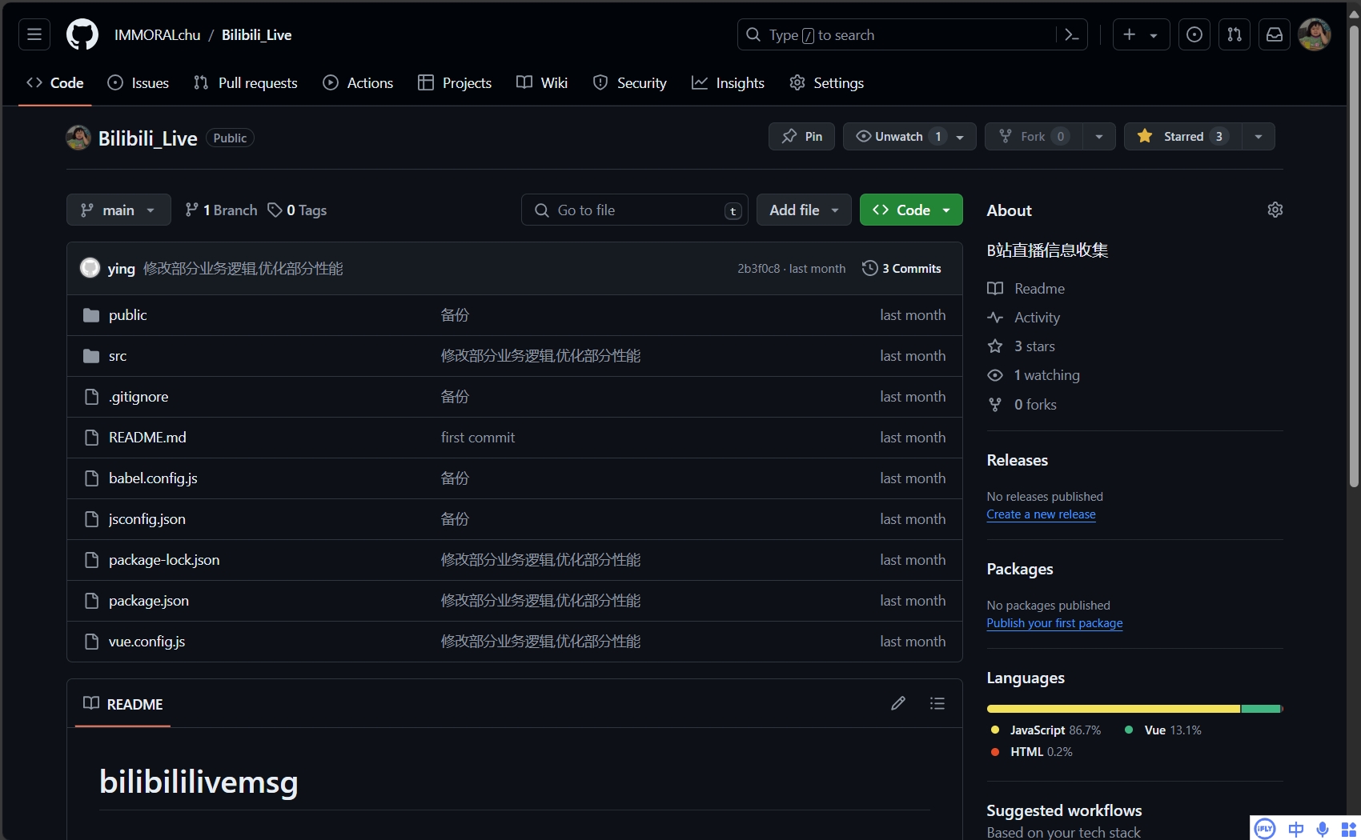Switch to the Insights tab
Screen dimensions: 1361x840
point(728,82)
